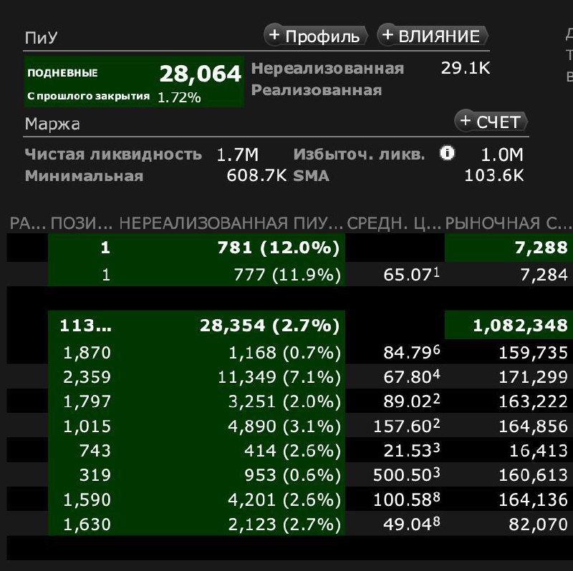Open the СЧЕТ account details button

pos(491,122)
